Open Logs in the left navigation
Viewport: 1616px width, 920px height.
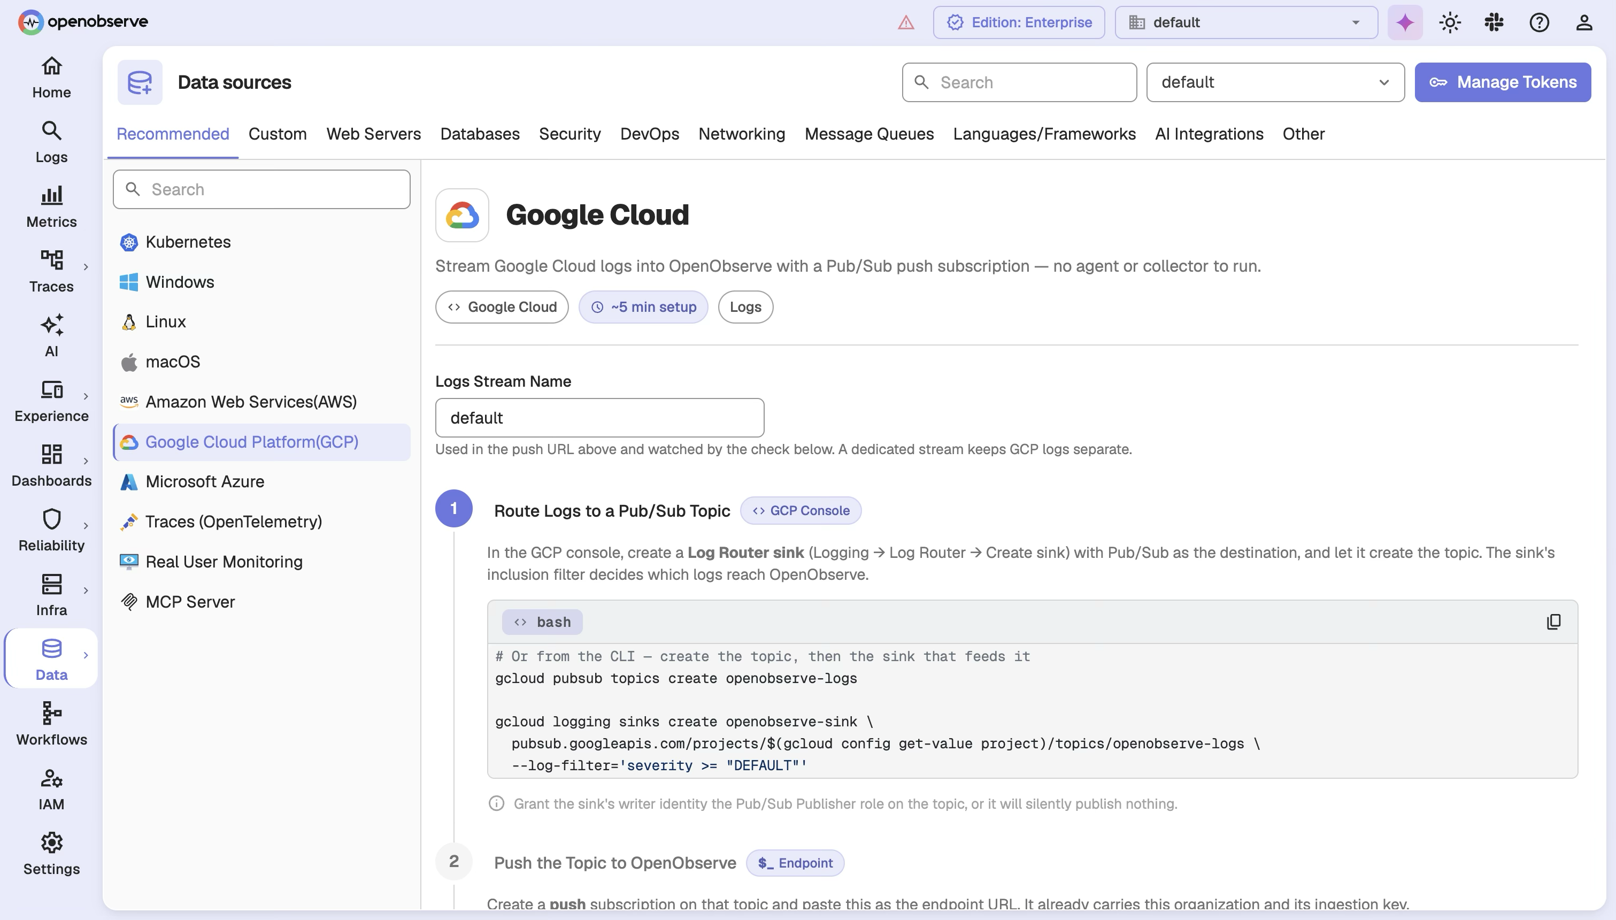coord(51,143)
